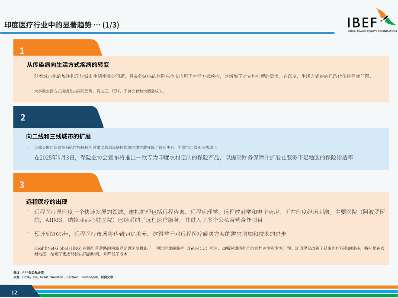Click the footnote 备注：PPP是公私合营
Image resolution: width=398 pixels, height=298 pixels.
tap(29, 273)
